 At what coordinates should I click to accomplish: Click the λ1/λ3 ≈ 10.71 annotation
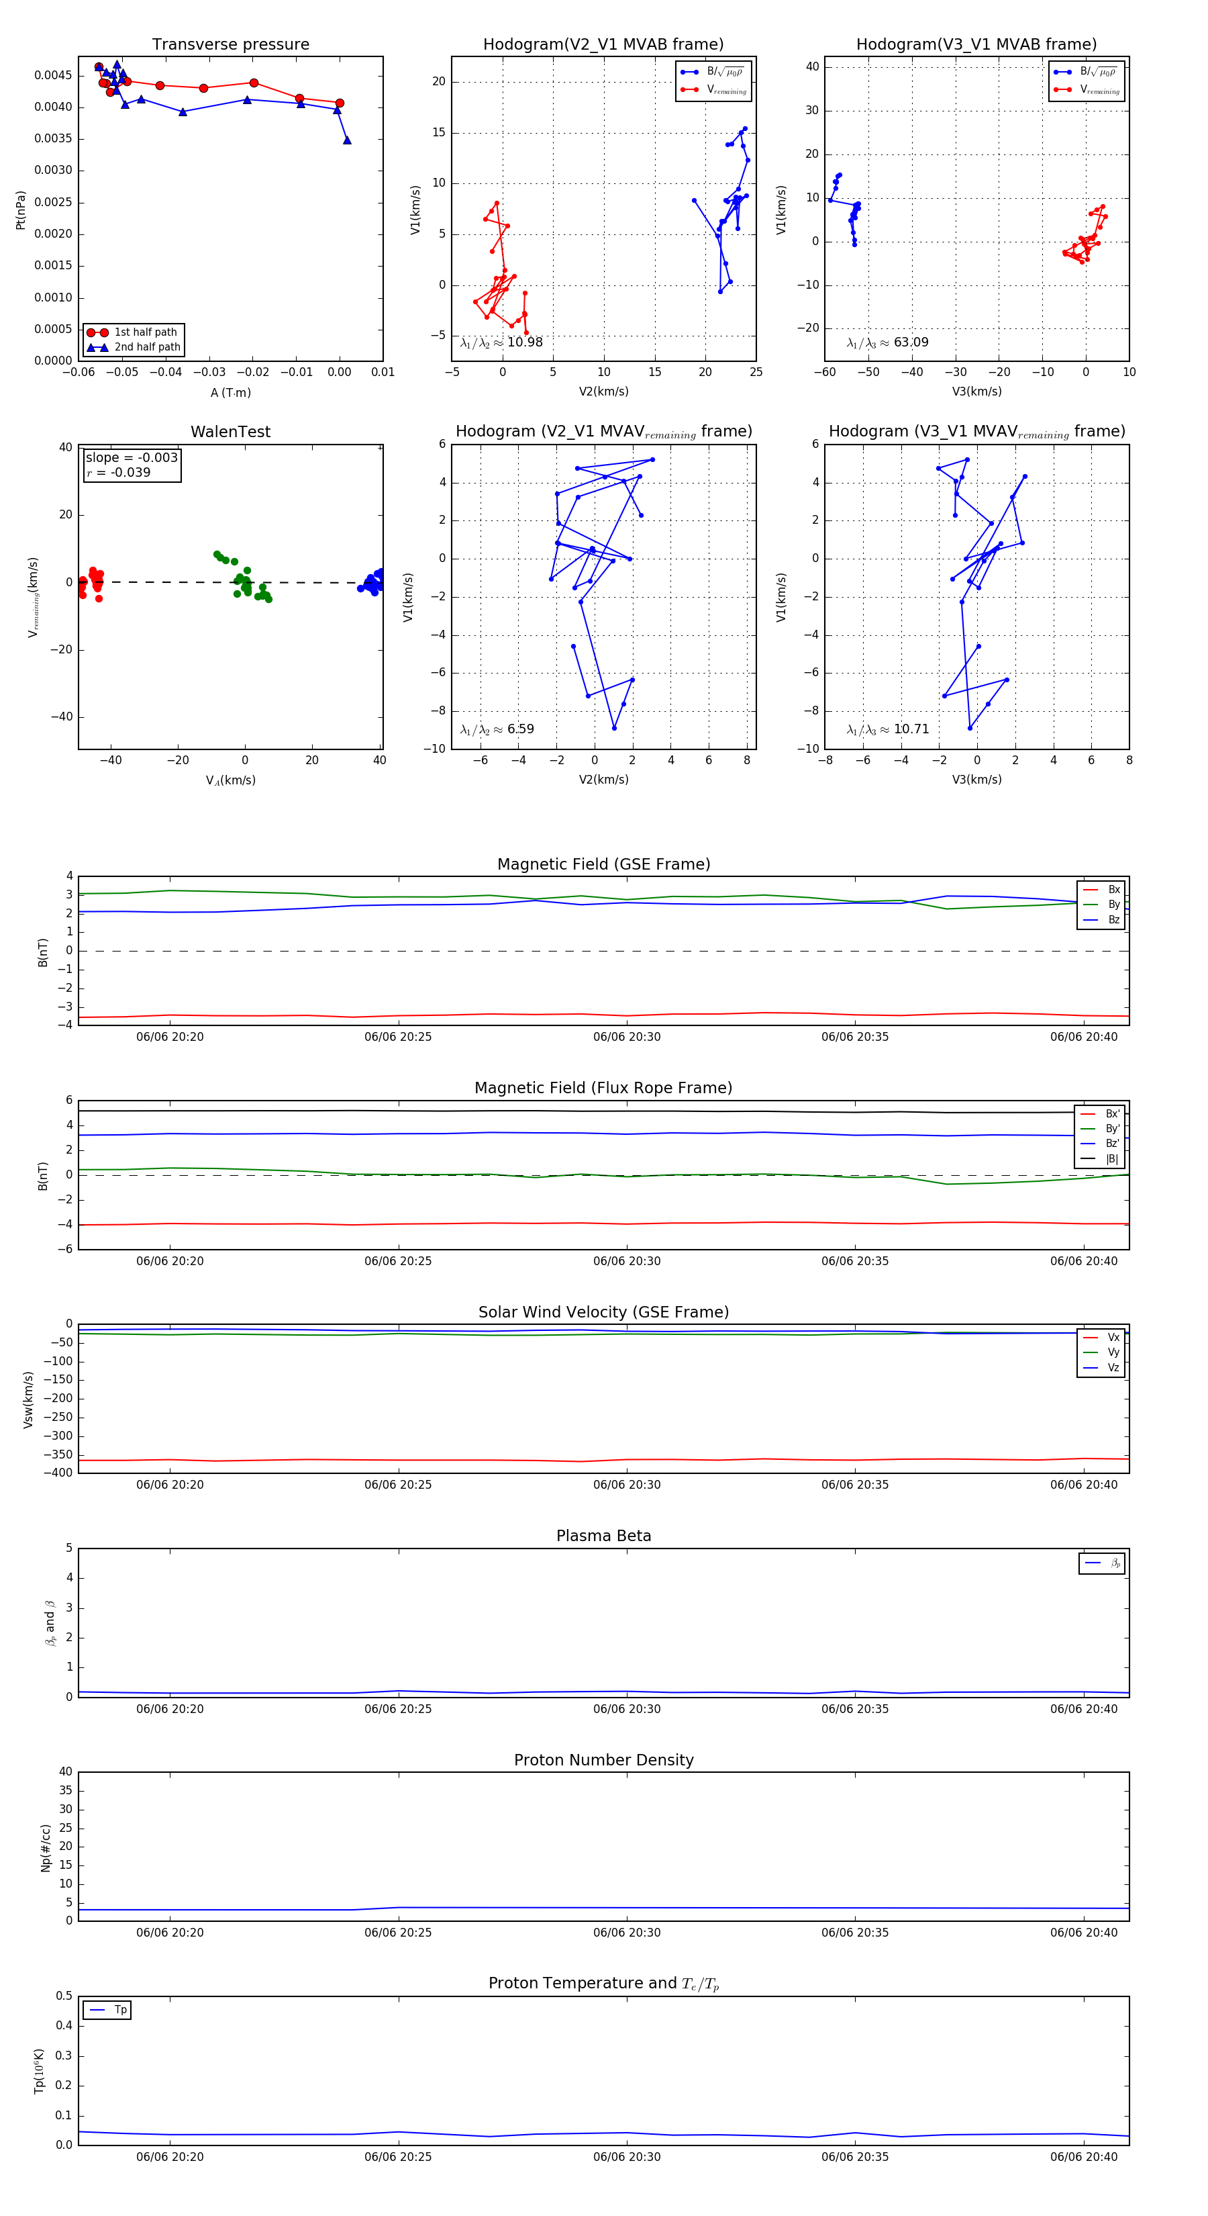point(887,729)
